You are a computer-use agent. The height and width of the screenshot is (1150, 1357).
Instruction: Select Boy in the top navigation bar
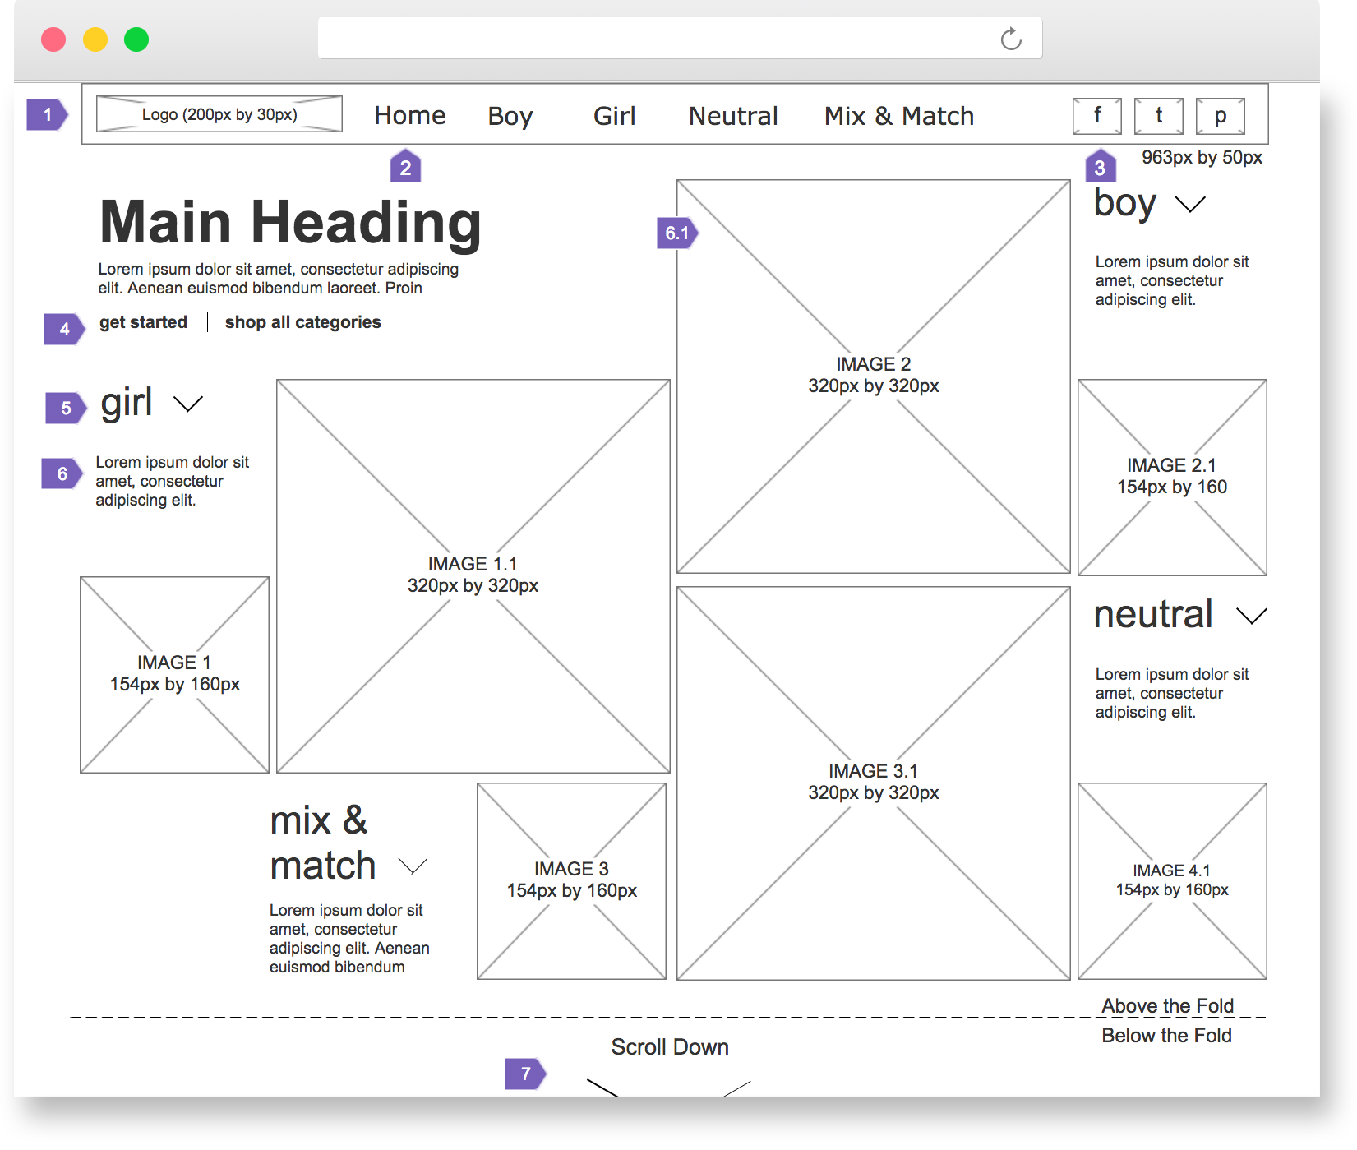pos(510,116)
